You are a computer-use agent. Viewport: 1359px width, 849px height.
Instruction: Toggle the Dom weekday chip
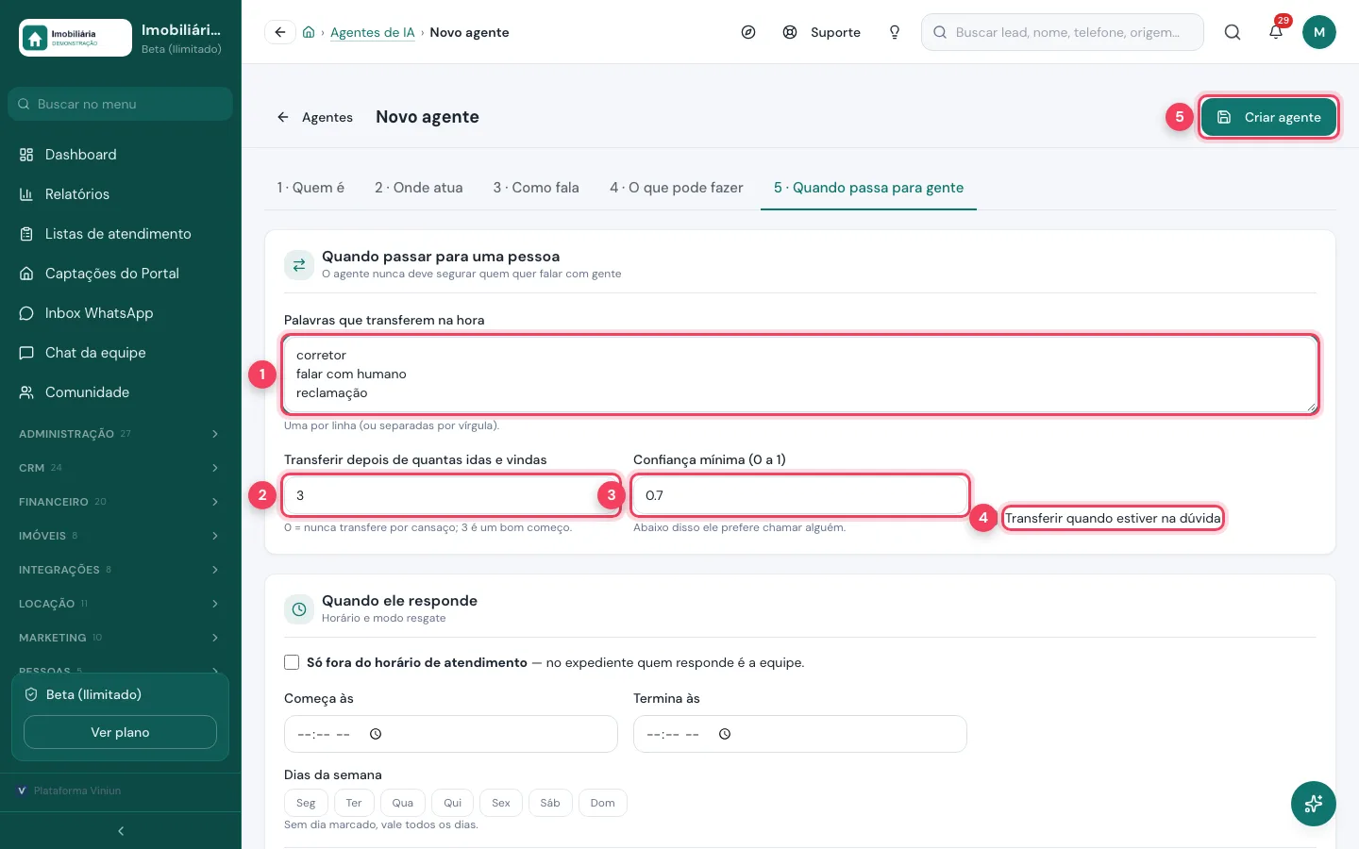(603, 803)
